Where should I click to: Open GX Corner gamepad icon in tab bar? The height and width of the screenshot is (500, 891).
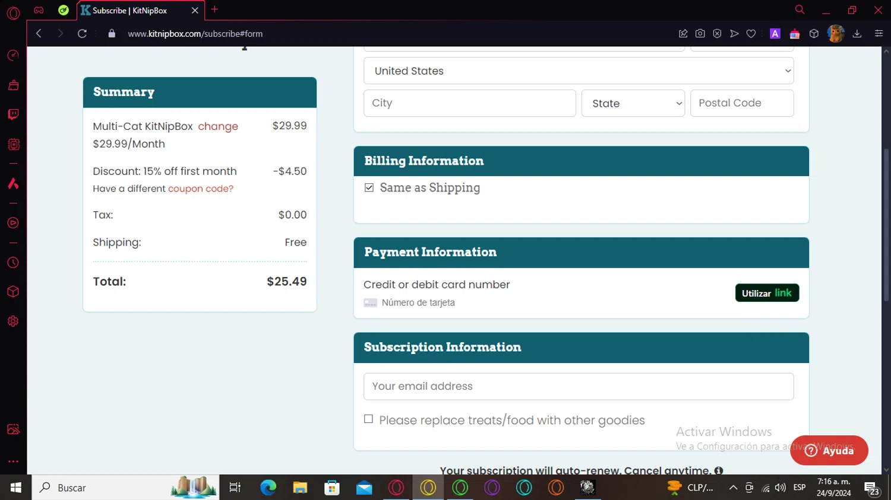(39, 10)
